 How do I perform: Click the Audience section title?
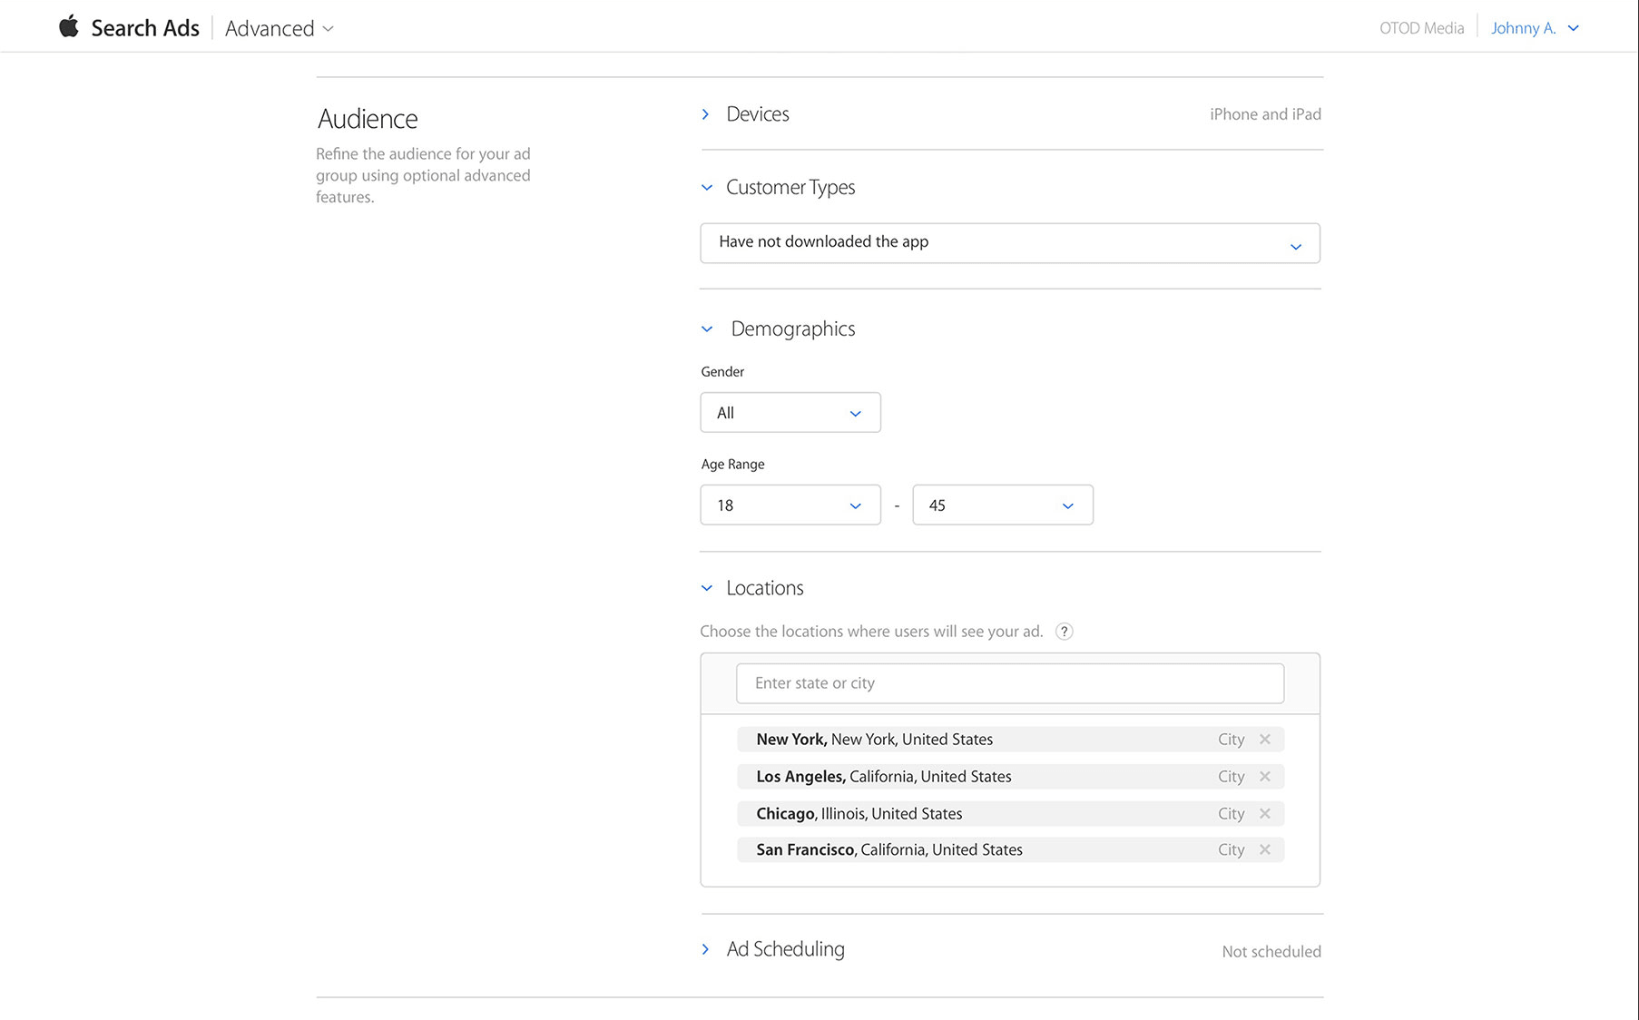(368, 119)
